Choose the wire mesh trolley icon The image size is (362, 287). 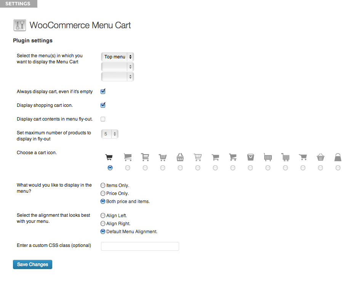click(x=285, y=168)
